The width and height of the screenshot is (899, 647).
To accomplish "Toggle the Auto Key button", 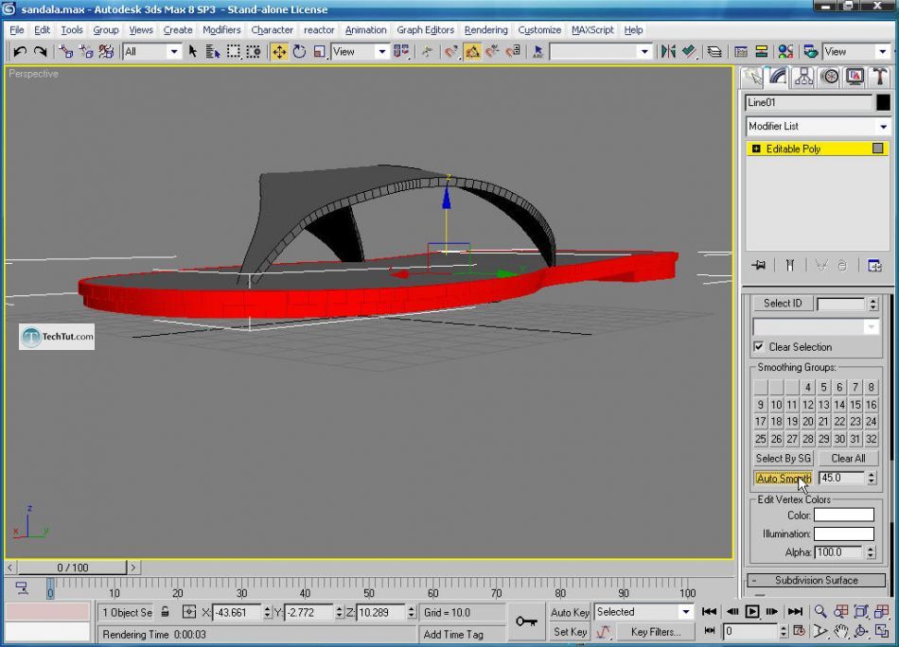I will click(570, 612).
